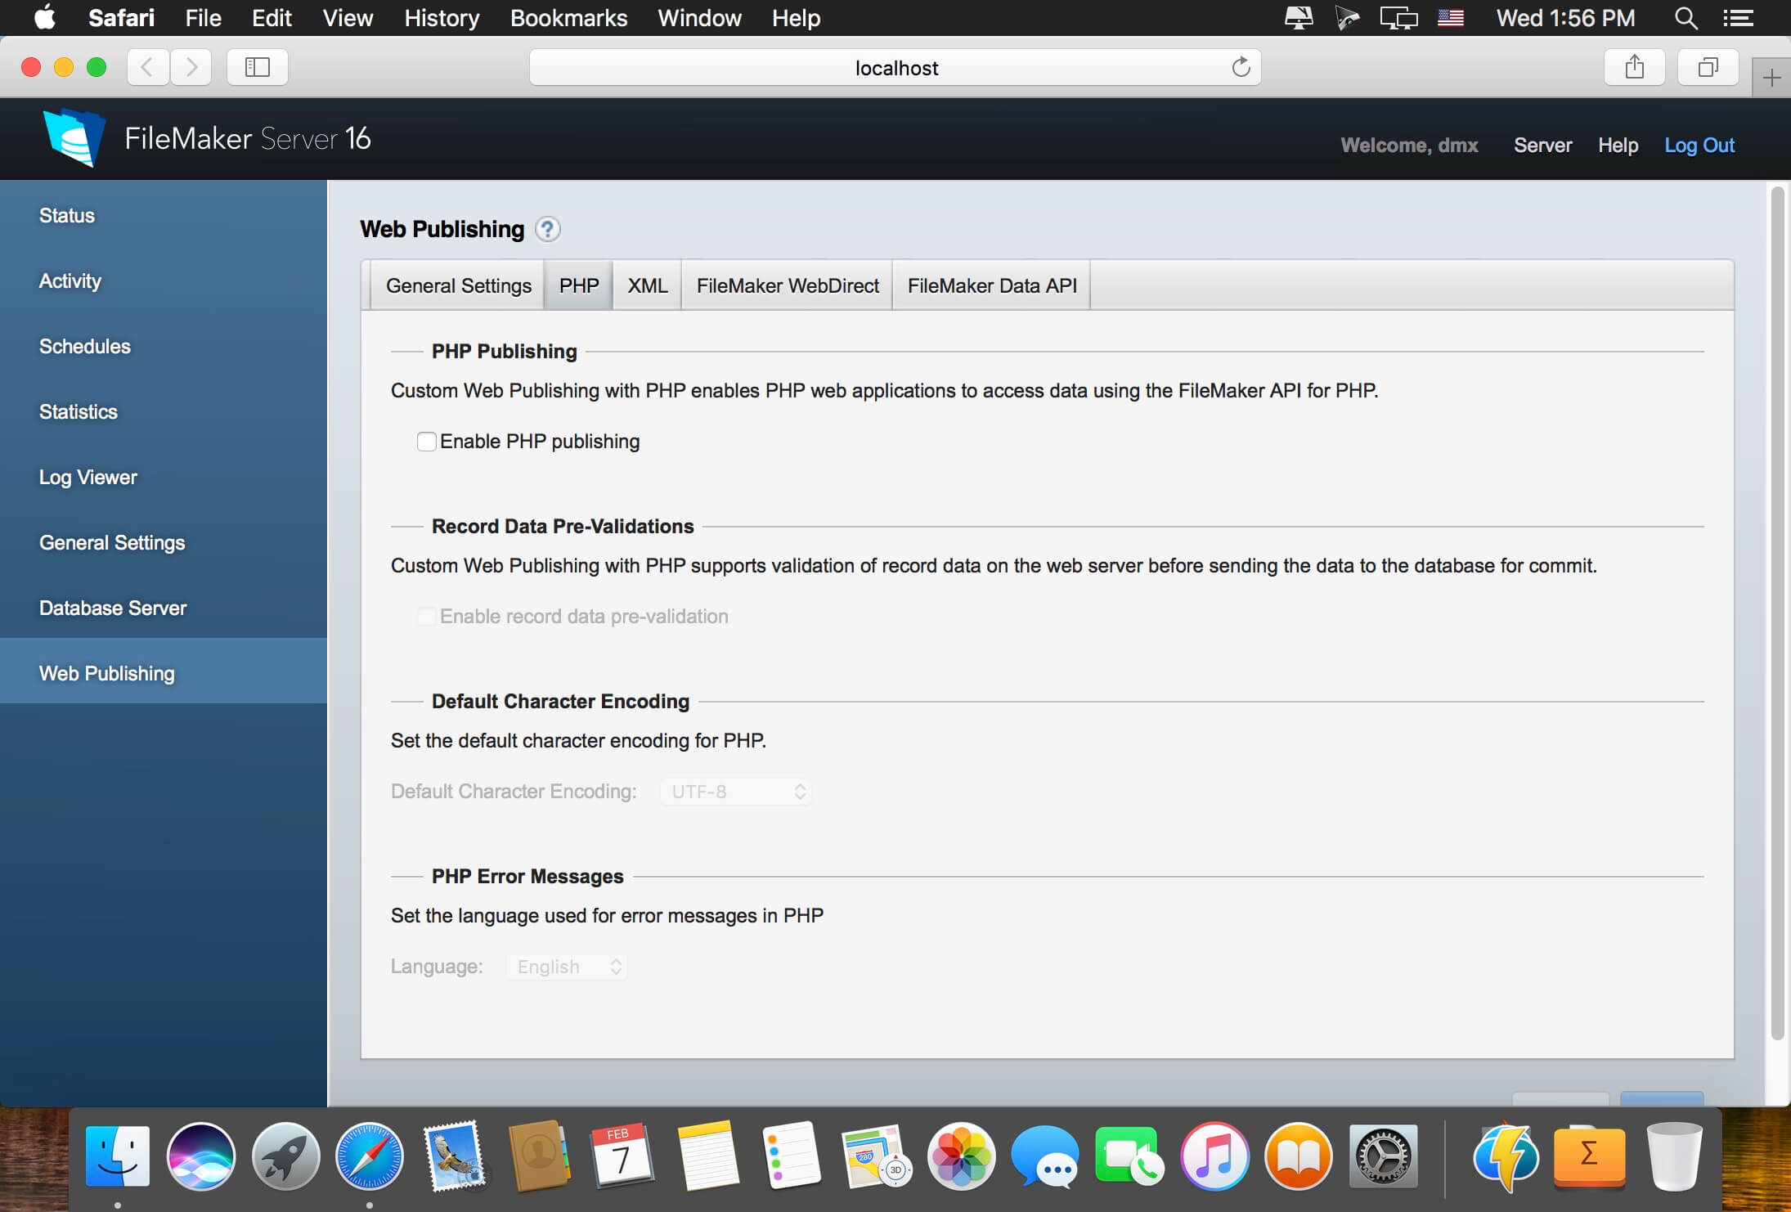Open Finder from the Dock
Image resolution: width=1791 pixels, height=1212 pixels.
pyautogui.click(x=118, y=1156)
